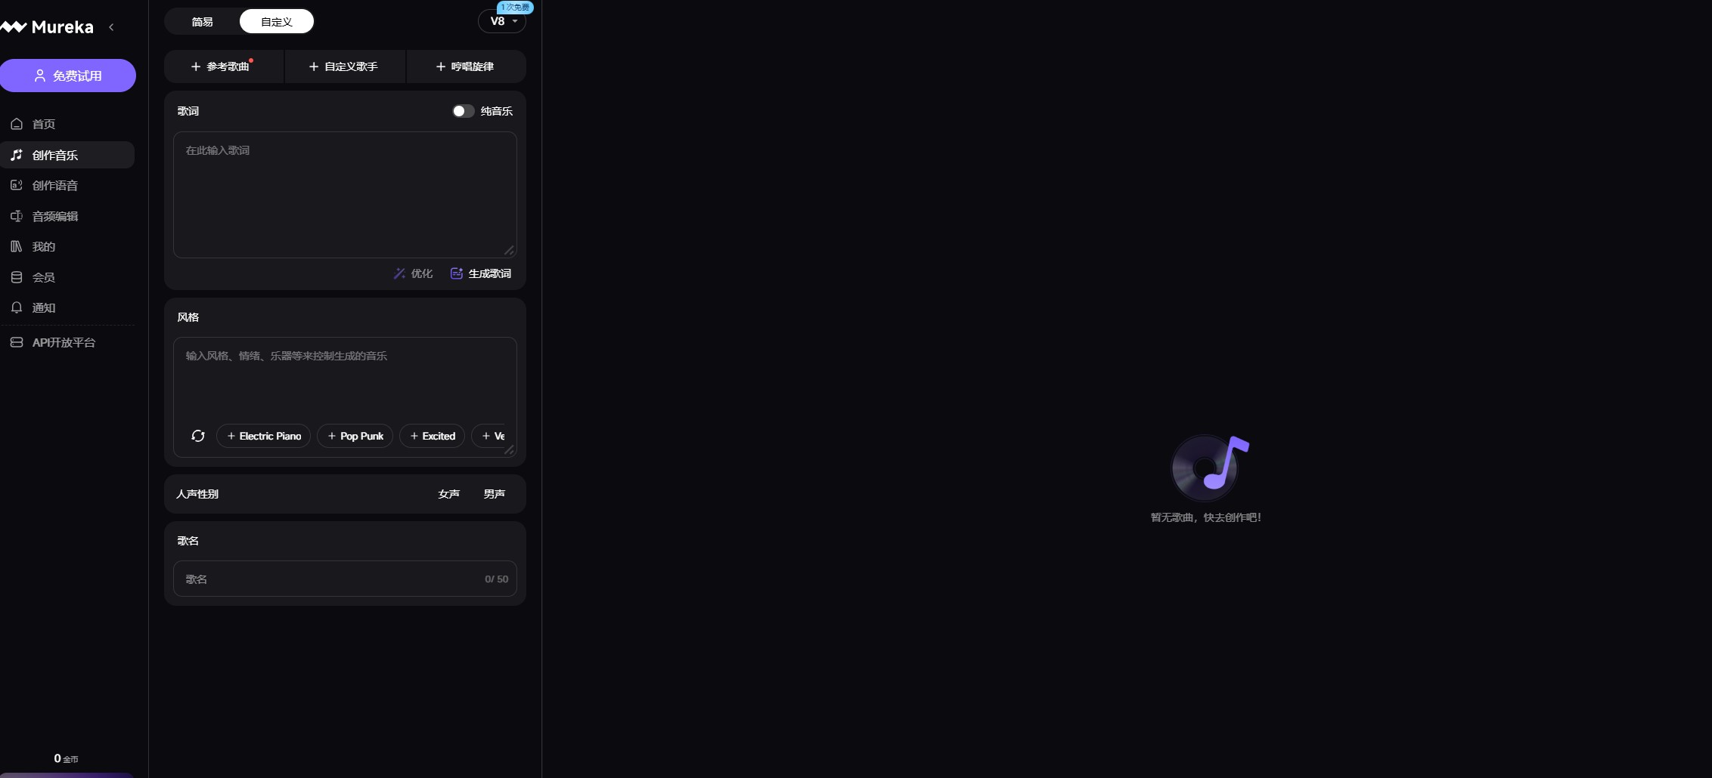Toggle the 纯音乐 instrumental switch
Viewport: 1712px width, 778px height.
[x=463, y=111]
